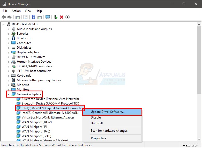Select WAN Miniport (IP) entry

pos(34,127)
